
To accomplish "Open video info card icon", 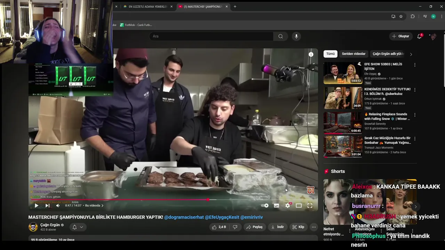I will (311, 54).
